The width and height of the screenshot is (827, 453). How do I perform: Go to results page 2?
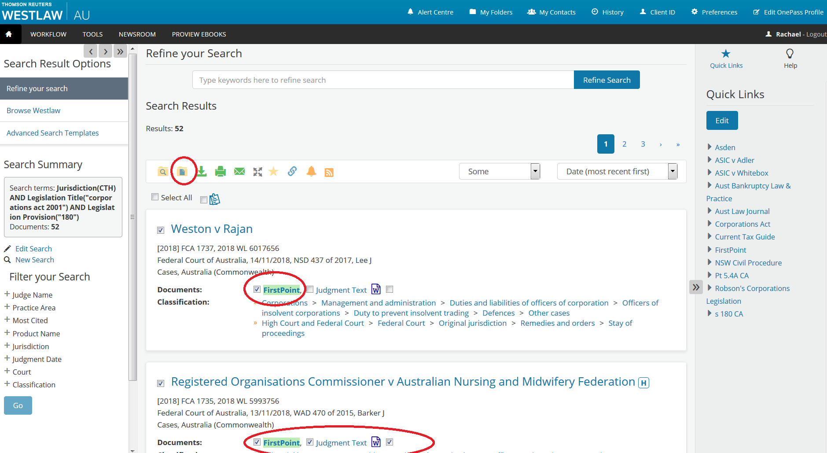click(624, 144)
